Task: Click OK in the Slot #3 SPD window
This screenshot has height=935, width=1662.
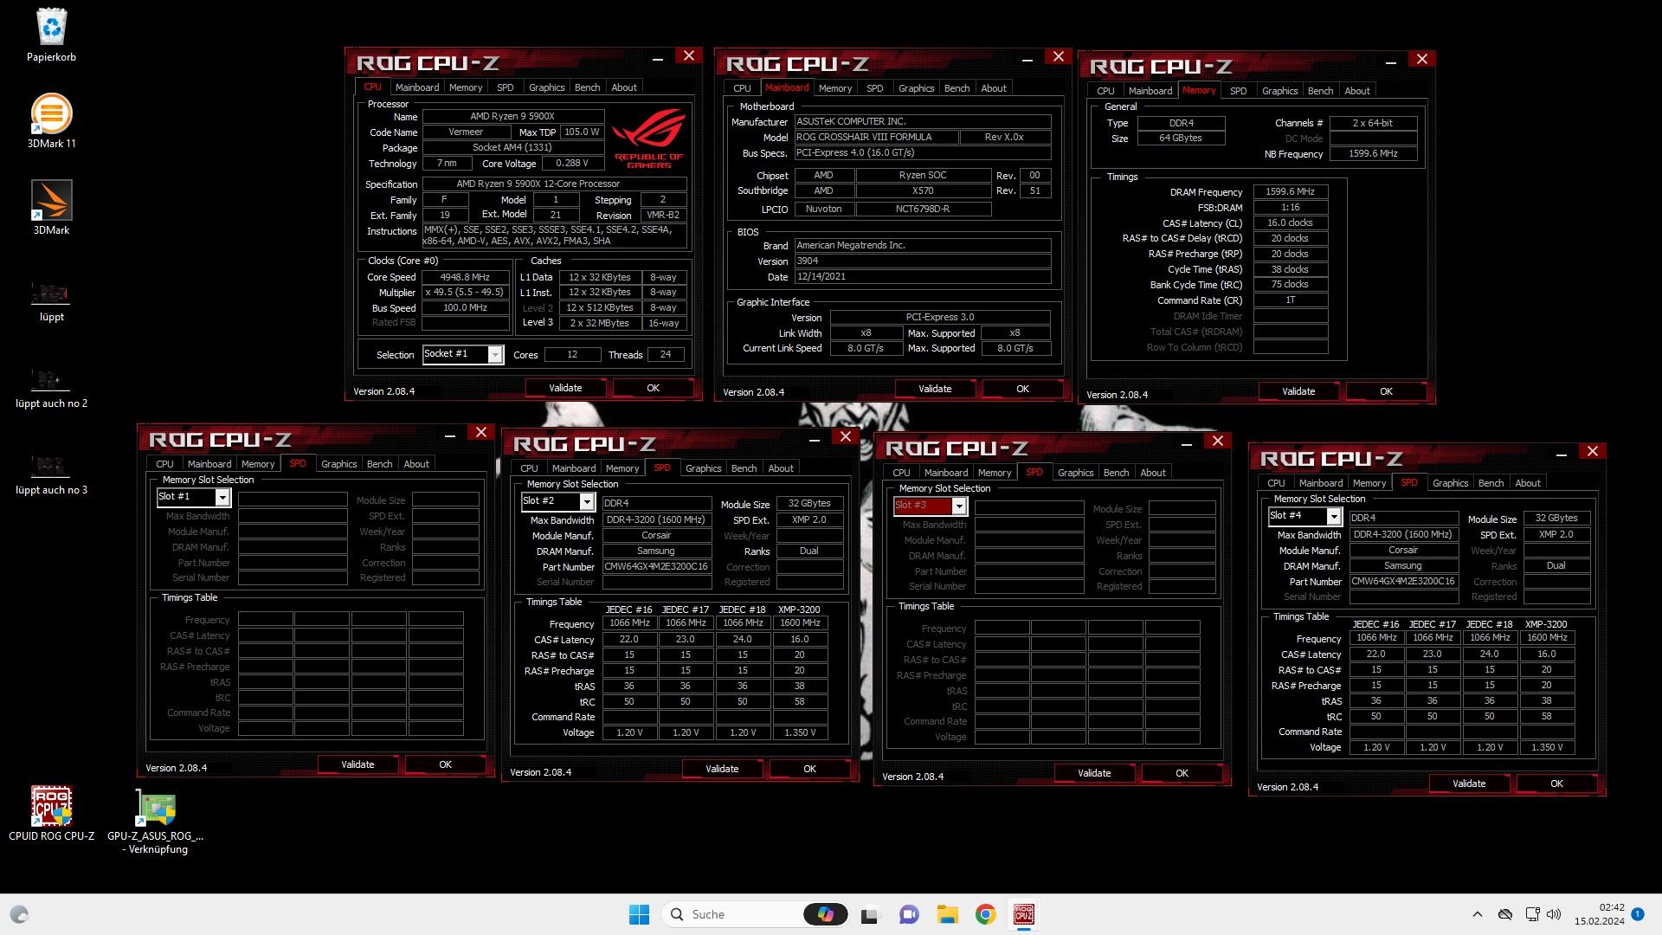Action: click(1182, 773)
